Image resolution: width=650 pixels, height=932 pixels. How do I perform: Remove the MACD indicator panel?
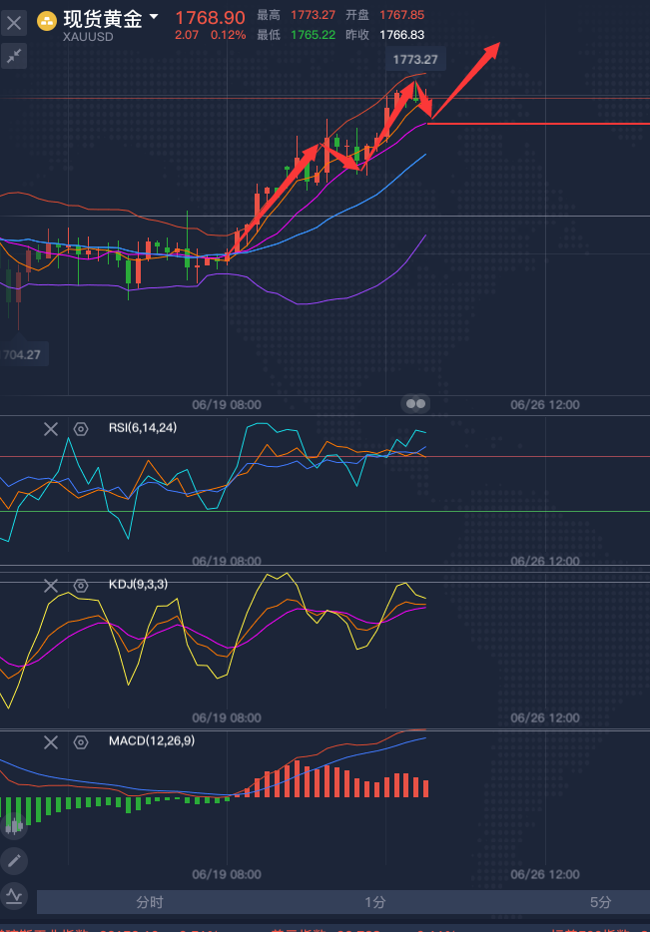[51, 741]
